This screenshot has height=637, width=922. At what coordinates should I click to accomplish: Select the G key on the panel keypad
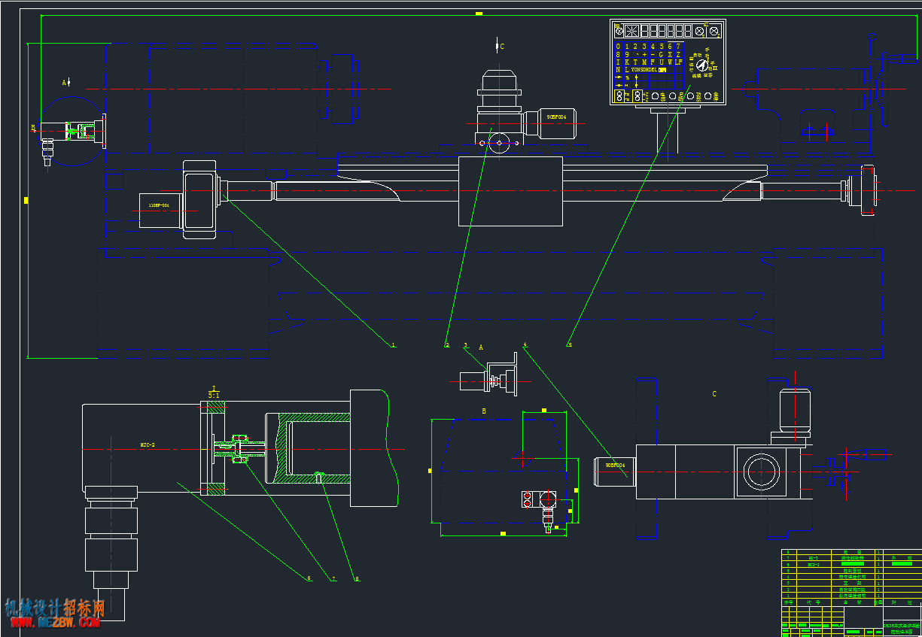coord(661,54)
